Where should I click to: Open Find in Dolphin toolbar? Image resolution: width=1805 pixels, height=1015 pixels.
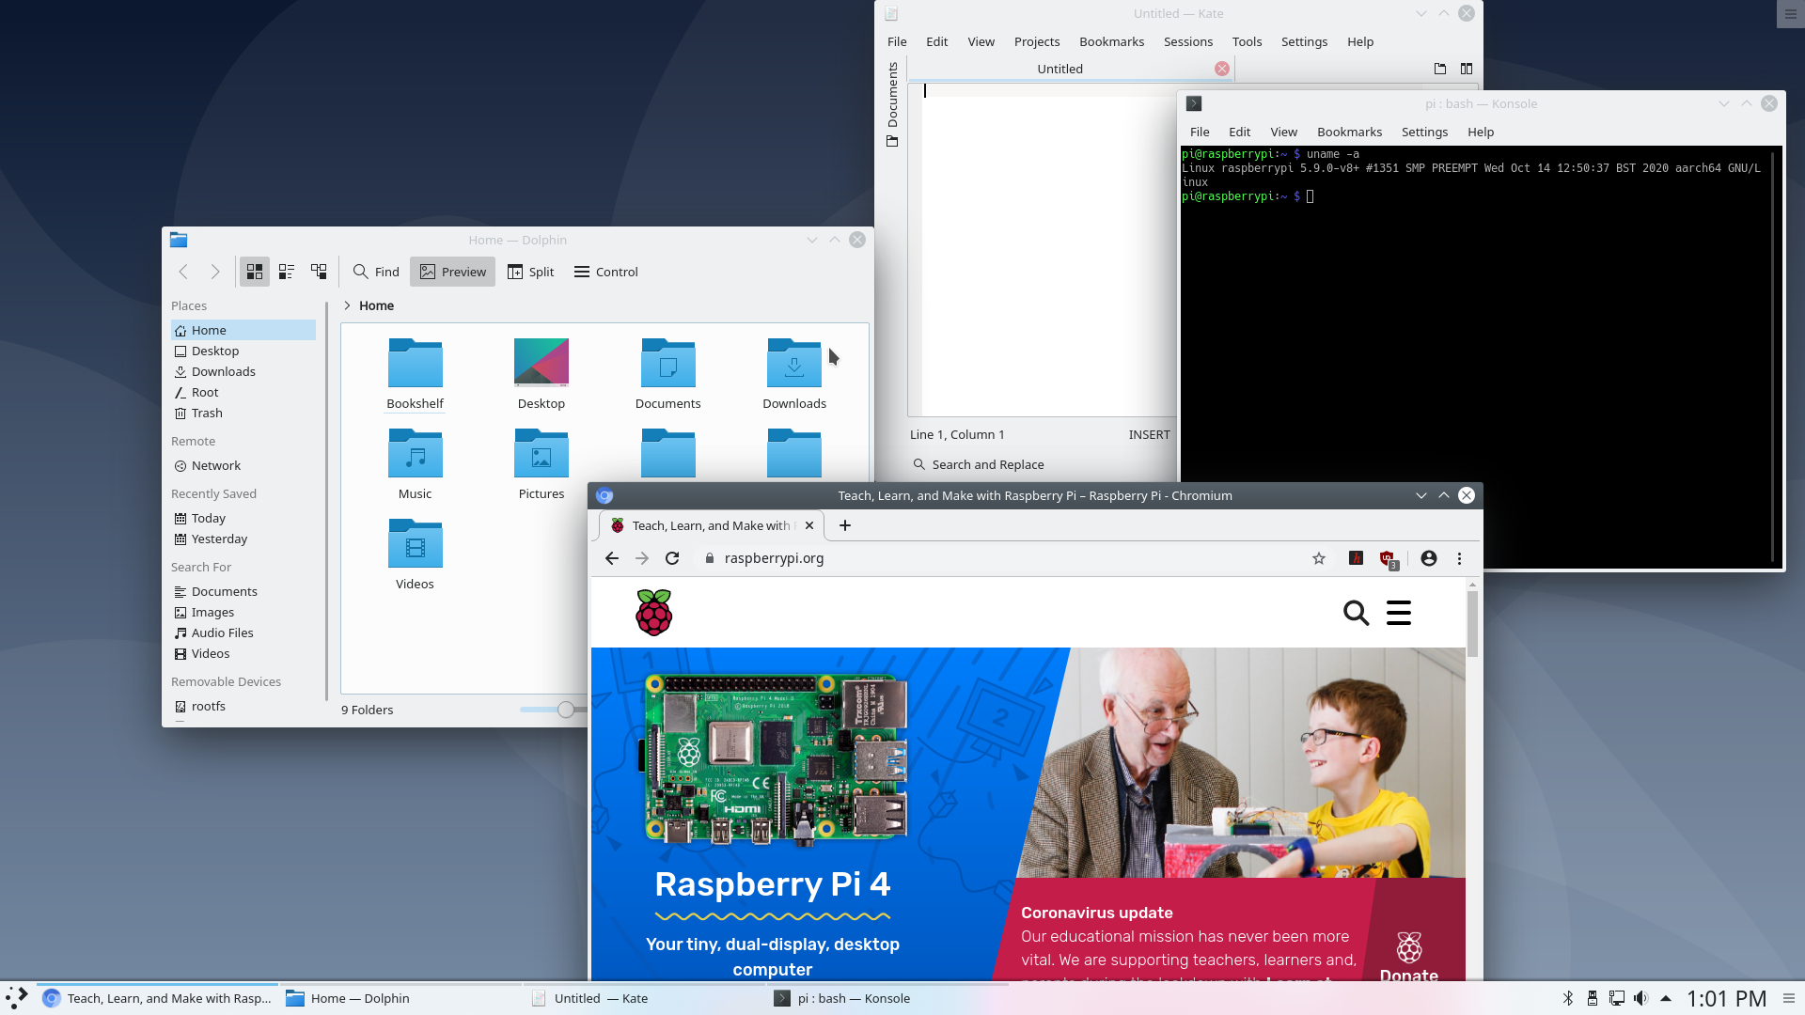(x=376, y=272)
